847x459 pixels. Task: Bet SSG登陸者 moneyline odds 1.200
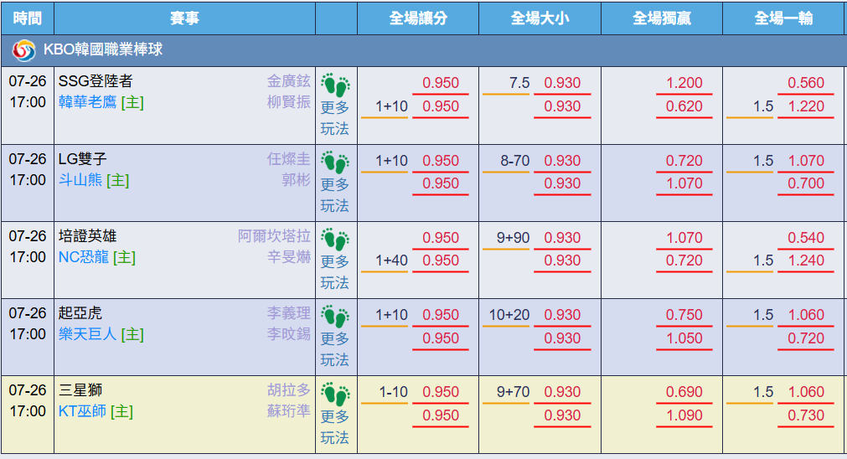(x=684, y=83)
